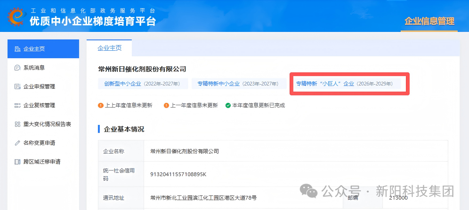469x210 pixels.
Task: Click the (2026年-2029年) validity period text
Action: point(374,84)
